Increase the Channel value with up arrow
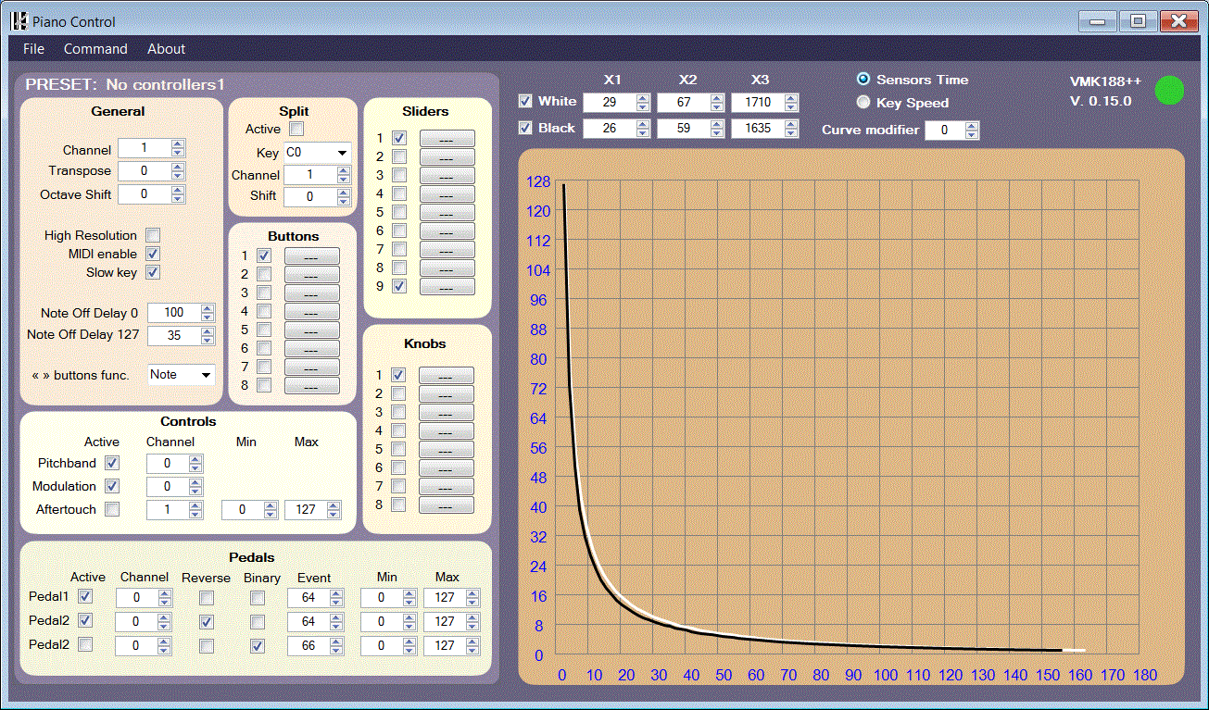 (x=178, y=144)
